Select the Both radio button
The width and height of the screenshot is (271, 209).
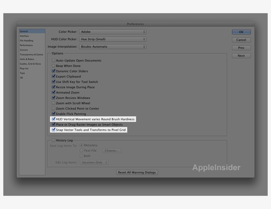(x=81, y=156)
